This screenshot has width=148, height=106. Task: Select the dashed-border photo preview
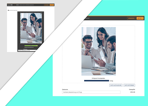point(31,28)
